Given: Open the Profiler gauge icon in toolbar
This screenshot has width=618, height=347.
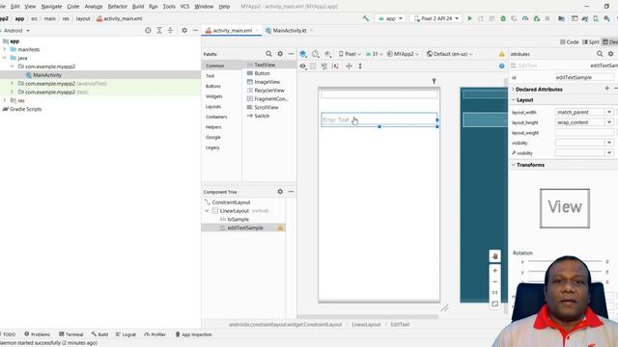Looking at the screenshot, I should (x=525, y=18).
